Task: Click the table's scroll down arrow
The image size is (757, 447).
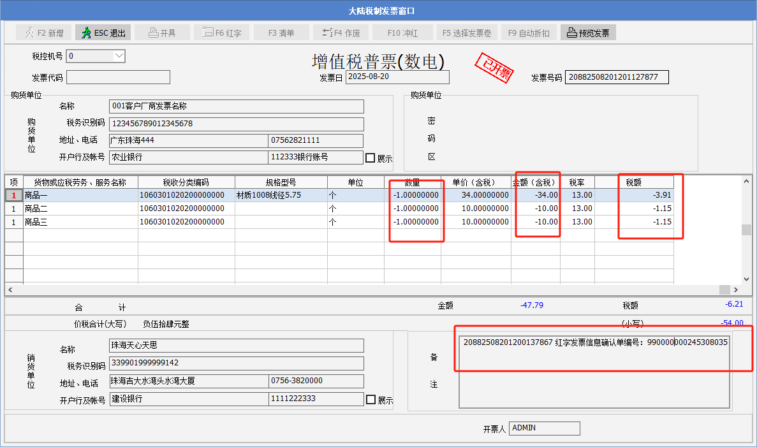Action: (747, 279)
